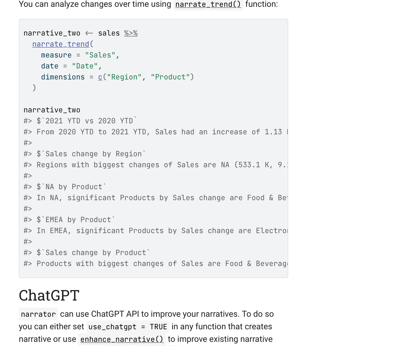Click the %>% pipe operator link
The width and height of the screenshot is (401, 346).
coord(131,33)
